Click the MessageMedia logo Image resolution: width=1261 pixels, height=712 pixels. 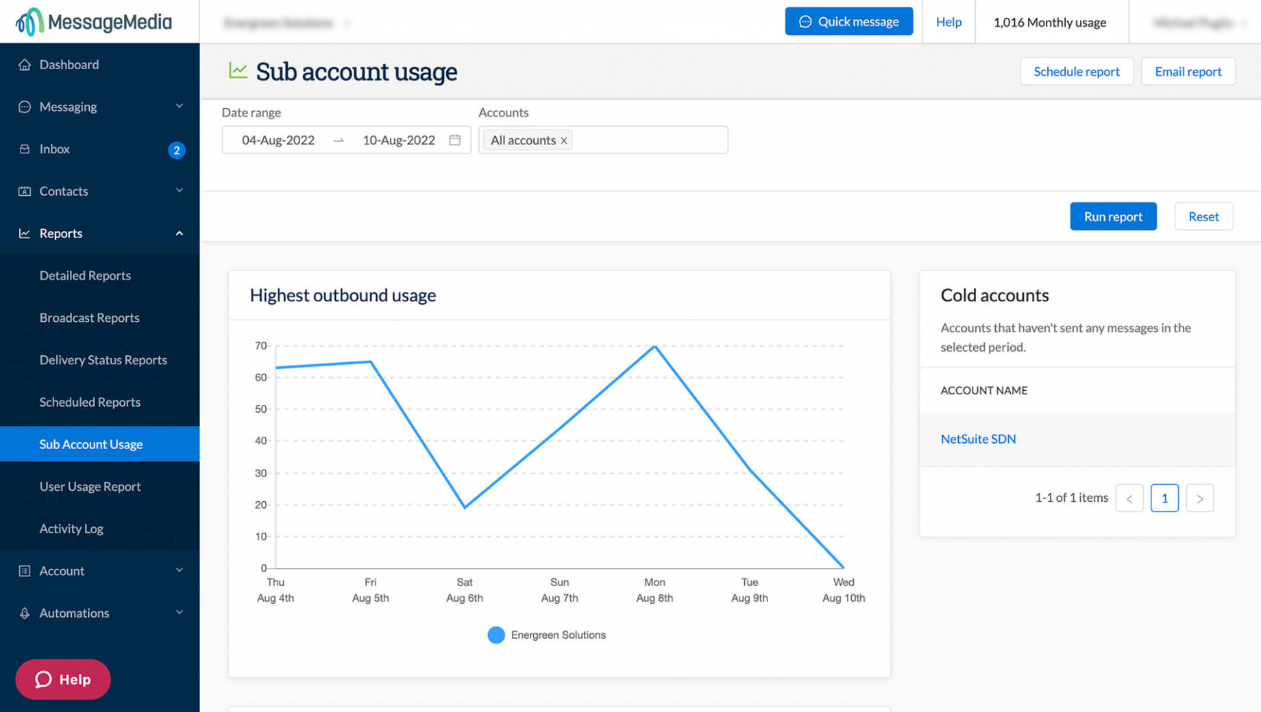[x=94, y=22]
